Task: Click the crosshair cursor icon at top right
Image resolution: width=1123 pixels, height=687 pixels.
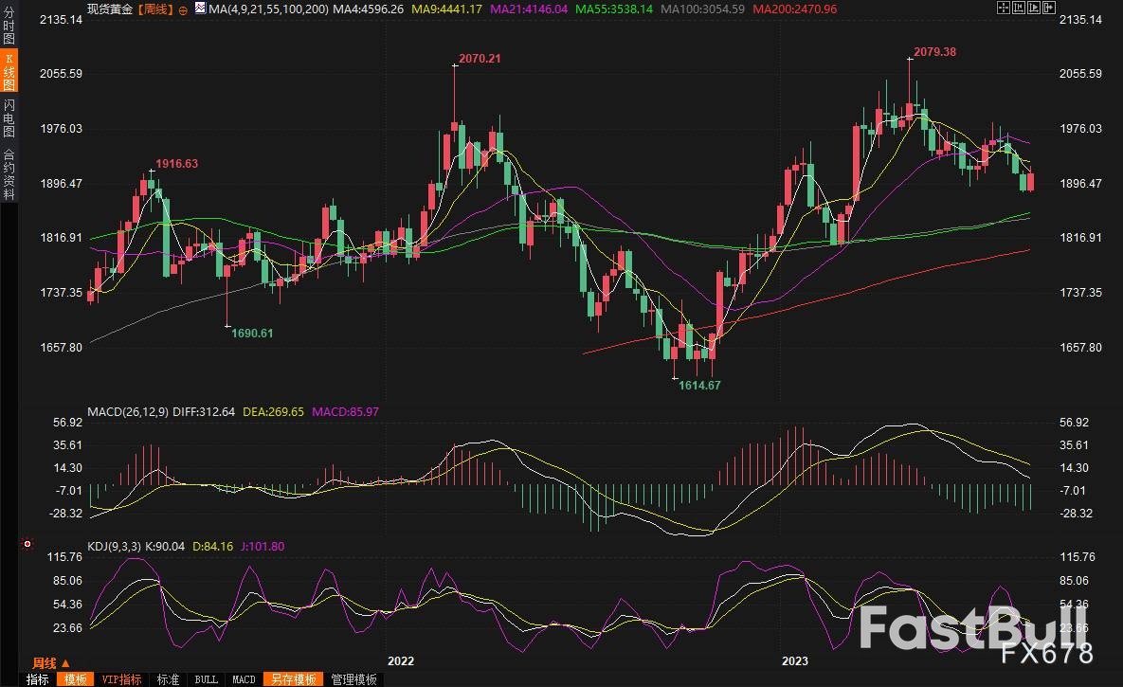Action: 1004,8
